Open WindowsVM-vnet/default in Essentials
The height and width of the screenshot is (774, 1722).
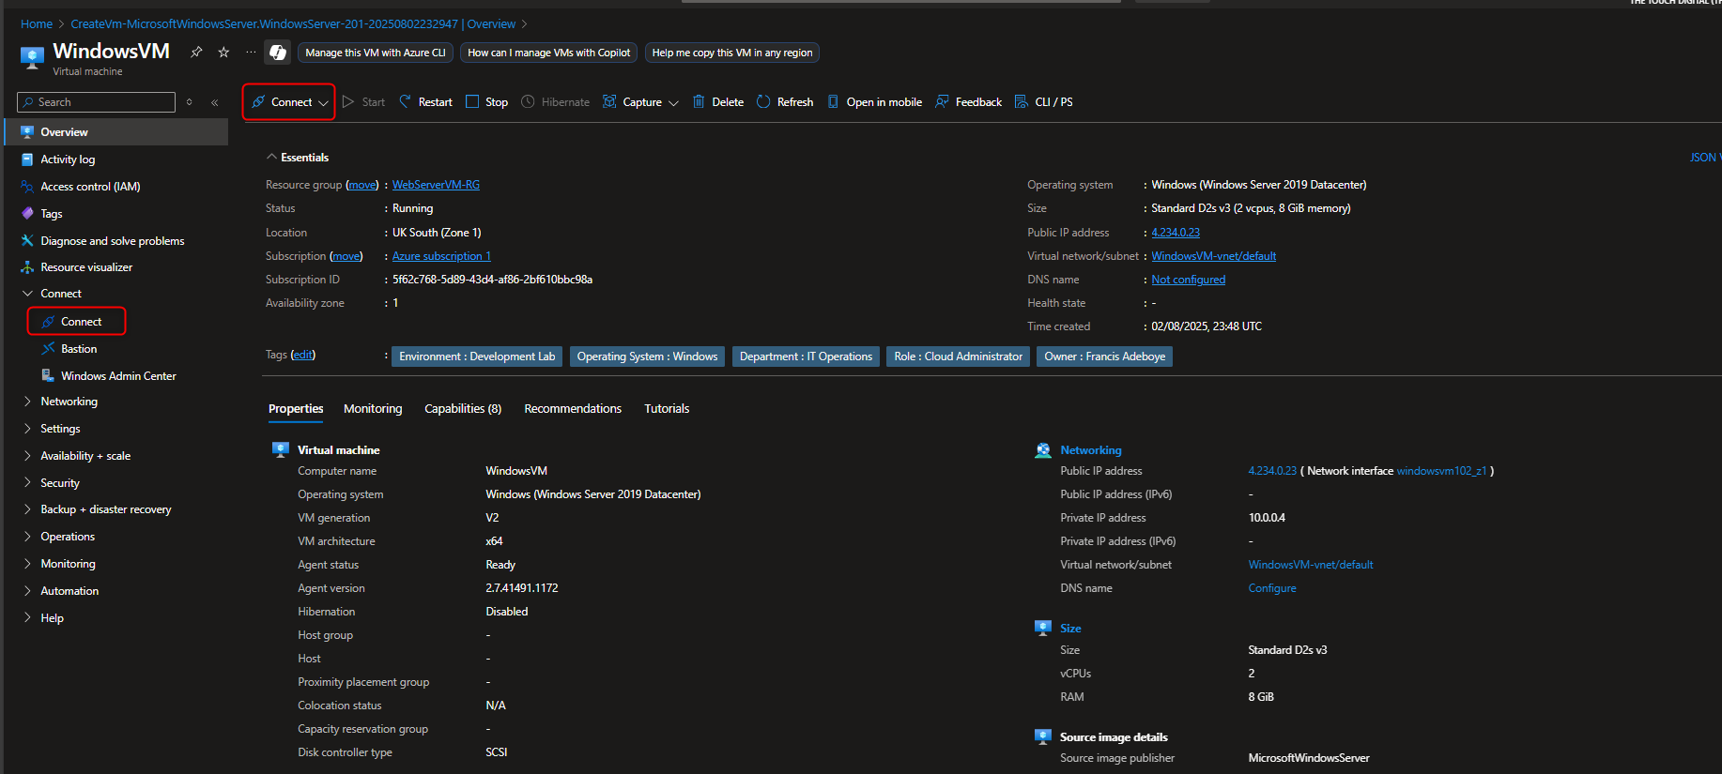[x=1214, y=256]
